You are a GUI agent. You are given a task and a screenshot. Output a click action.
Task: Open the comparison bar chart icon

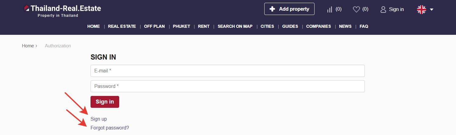coord(330,9)
